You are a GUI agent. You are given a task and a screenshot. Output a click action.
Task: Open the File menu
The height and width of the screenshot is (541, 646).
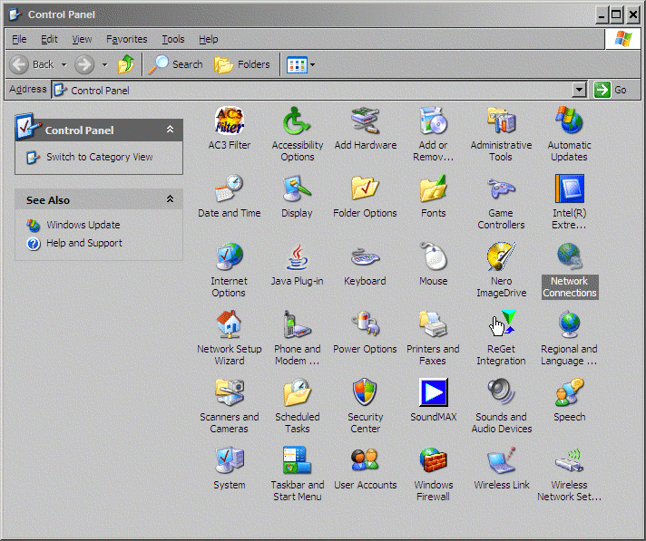pos(19,39)
